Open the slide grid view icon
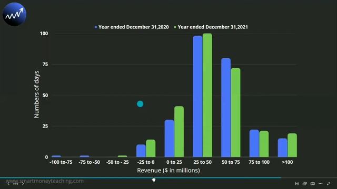This screenshot has width=337, height=189. click(x=305, y=184)
